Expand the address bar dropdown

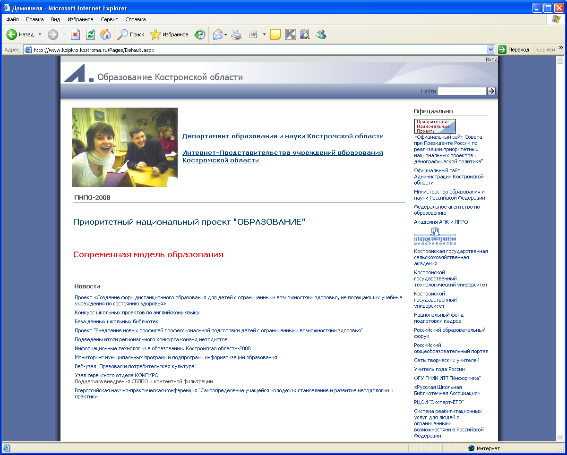tap(491, 50)
